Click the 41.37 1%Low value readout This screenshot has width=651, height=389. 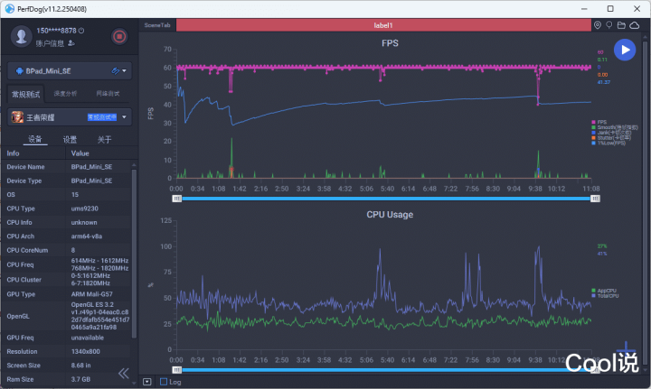click(604, 82)
